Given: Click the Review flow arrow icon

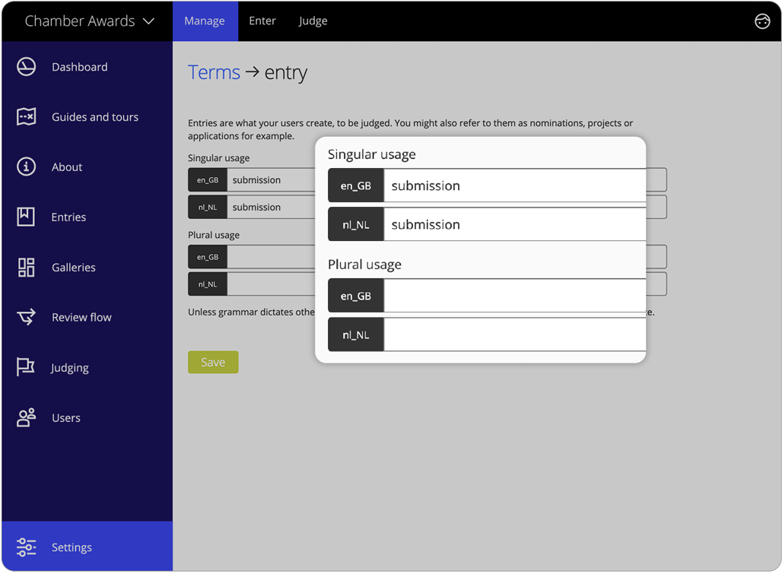Looking at the screenshot, I should pyautogui.click(x=26, y=317).
